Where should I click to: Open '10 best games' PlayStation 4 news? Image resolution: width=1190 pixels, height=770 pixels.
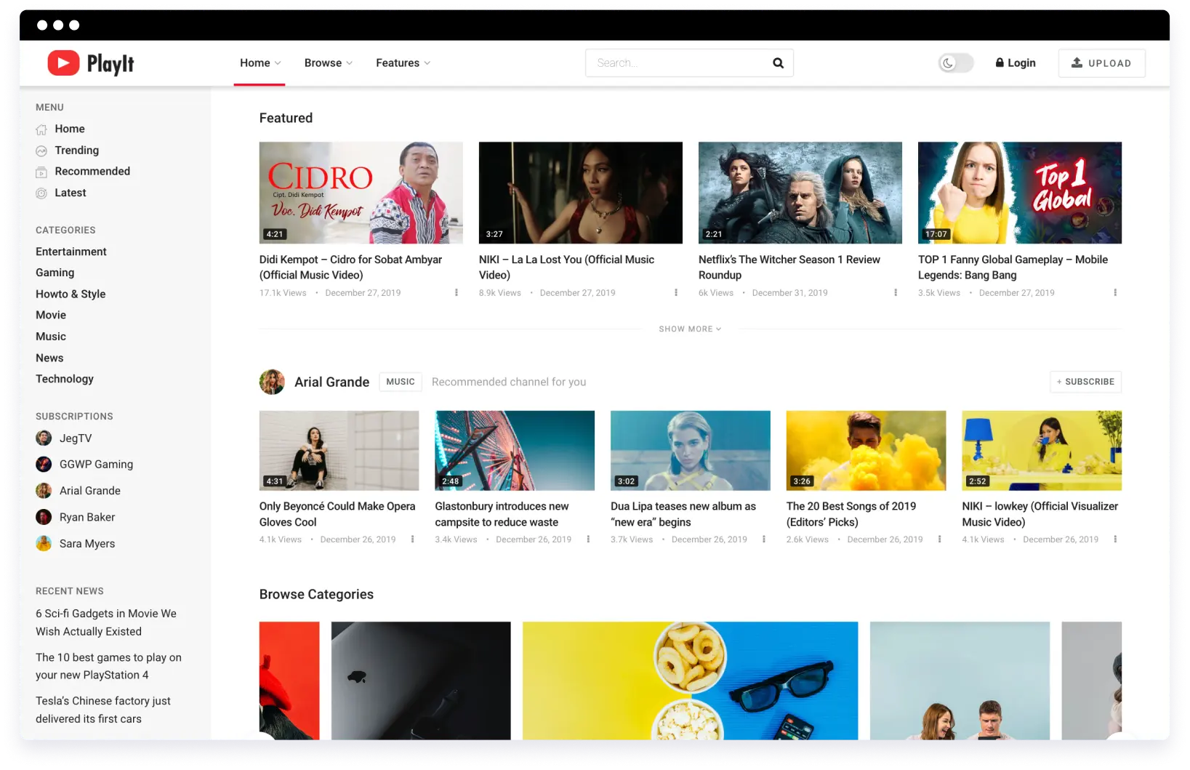(108, 667)
